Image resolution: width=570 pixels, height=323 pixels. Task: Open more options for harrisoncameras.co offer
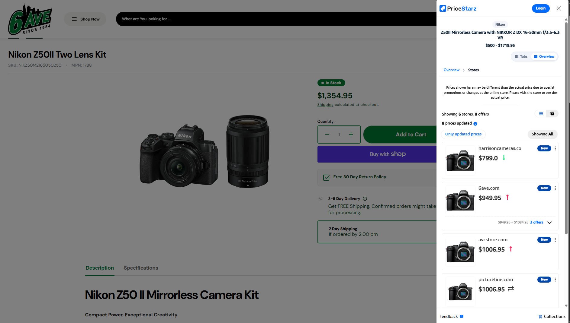555,148
